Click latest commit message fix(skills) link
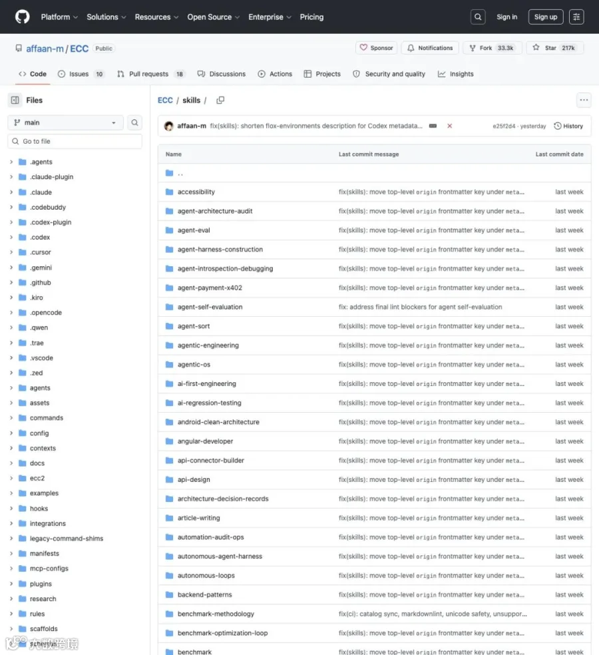Viewport: 599px width, 655px height. pos(315,126)
